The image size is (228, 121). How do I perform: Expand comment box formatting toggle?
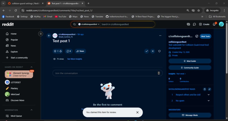click(159, 73)
